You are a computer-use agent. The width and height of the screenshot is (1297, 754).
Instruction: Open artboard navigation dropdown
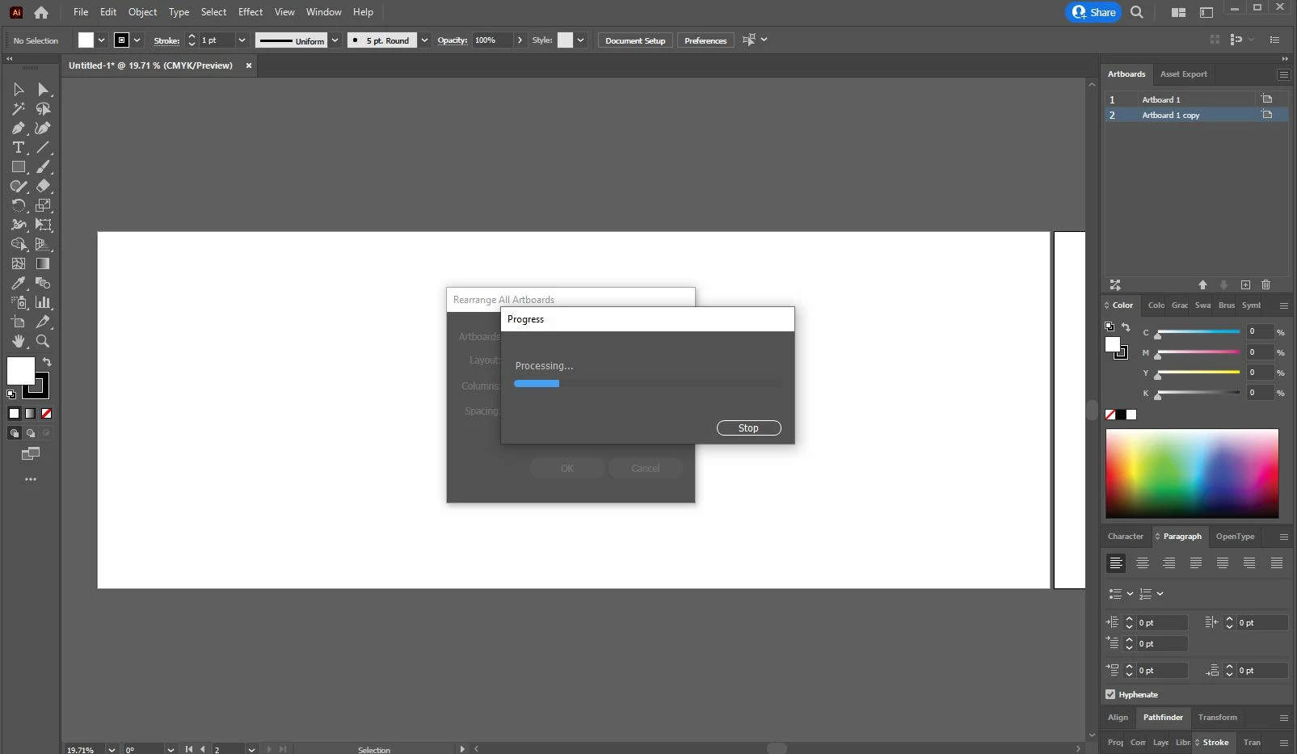251,749
